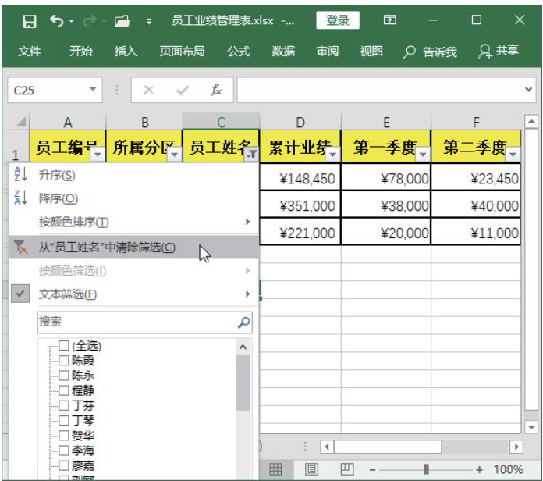Image resolution: width=543 pixels, height=481 pixels.
Task: Open 按颜色排序 submenu
Action: (x=133, y=222)
